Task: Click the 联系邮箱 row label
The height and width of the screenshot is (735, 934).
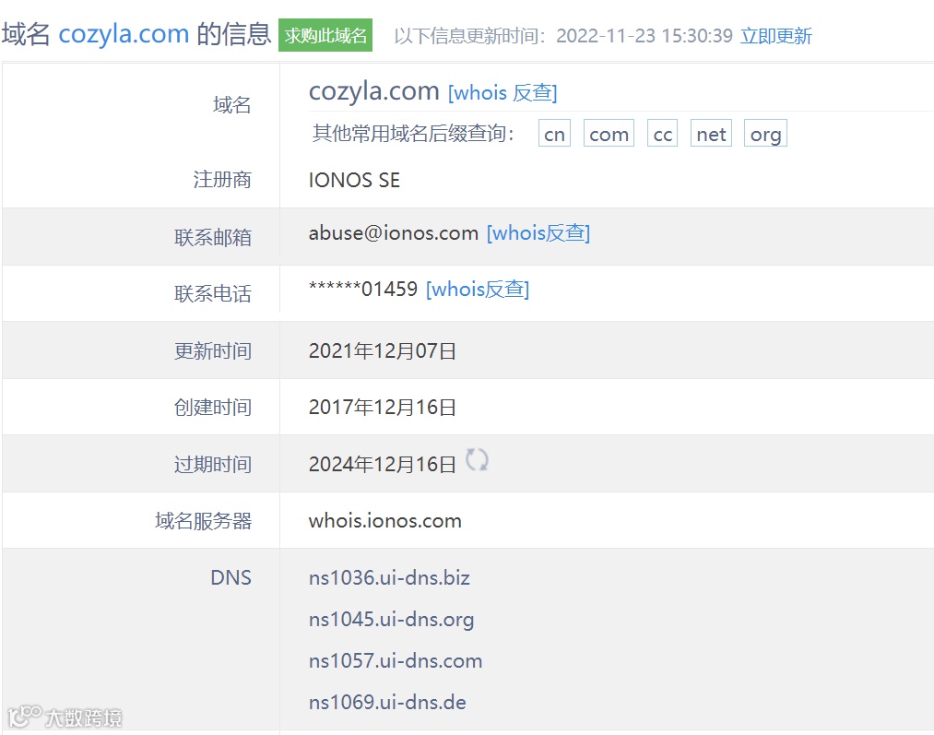Action: 213,237
